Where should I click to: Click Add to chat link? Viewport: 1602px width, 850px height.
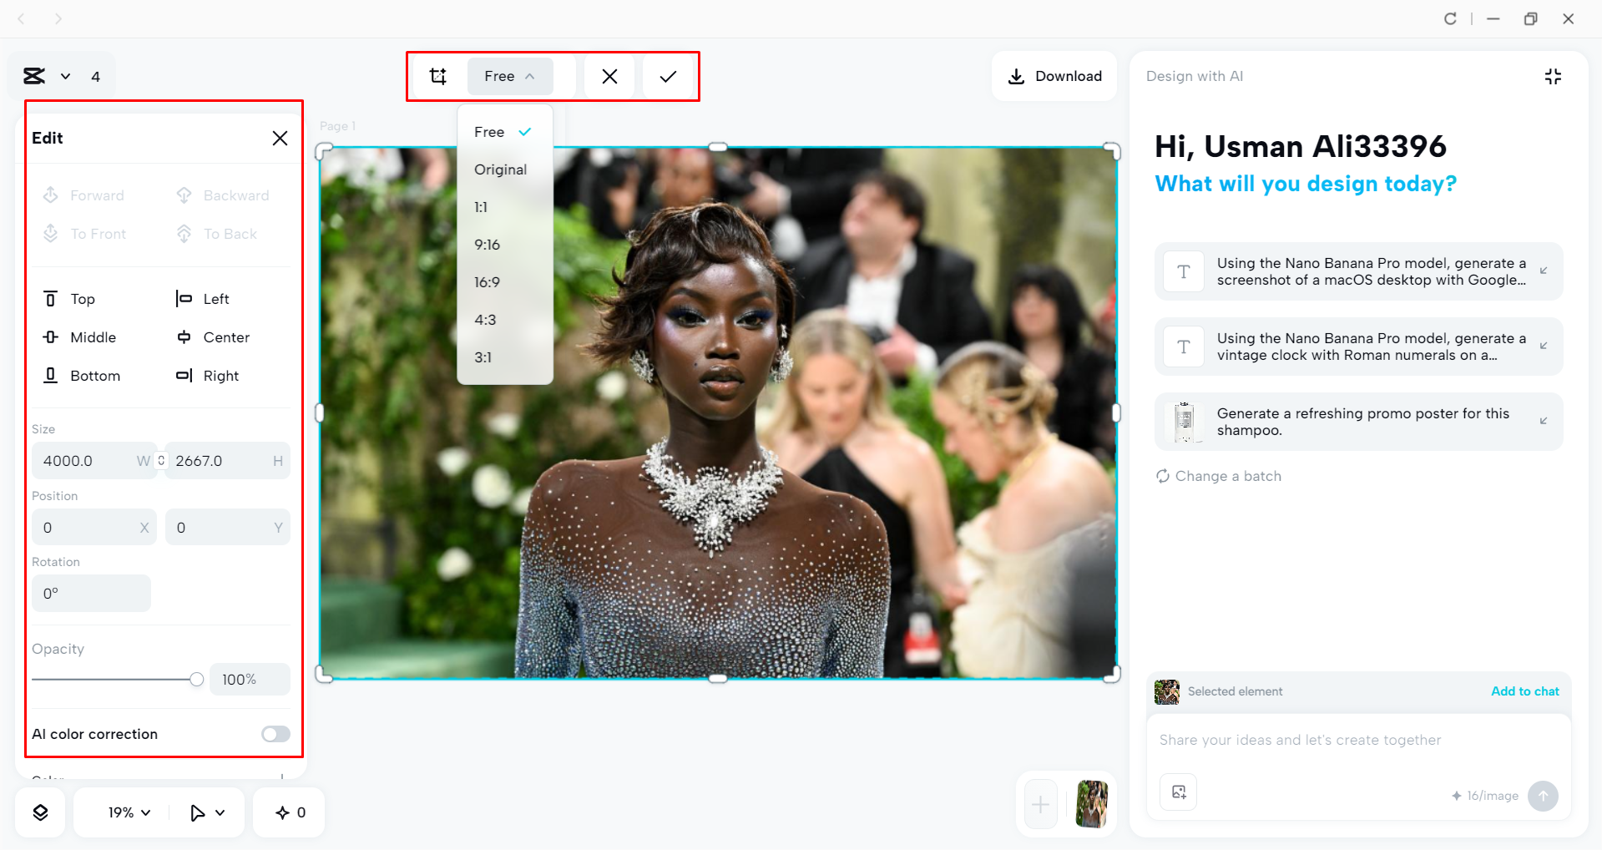(x=1525, y=691)
